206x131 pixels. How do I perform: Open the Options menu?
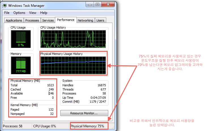click(x=19, y=13)
